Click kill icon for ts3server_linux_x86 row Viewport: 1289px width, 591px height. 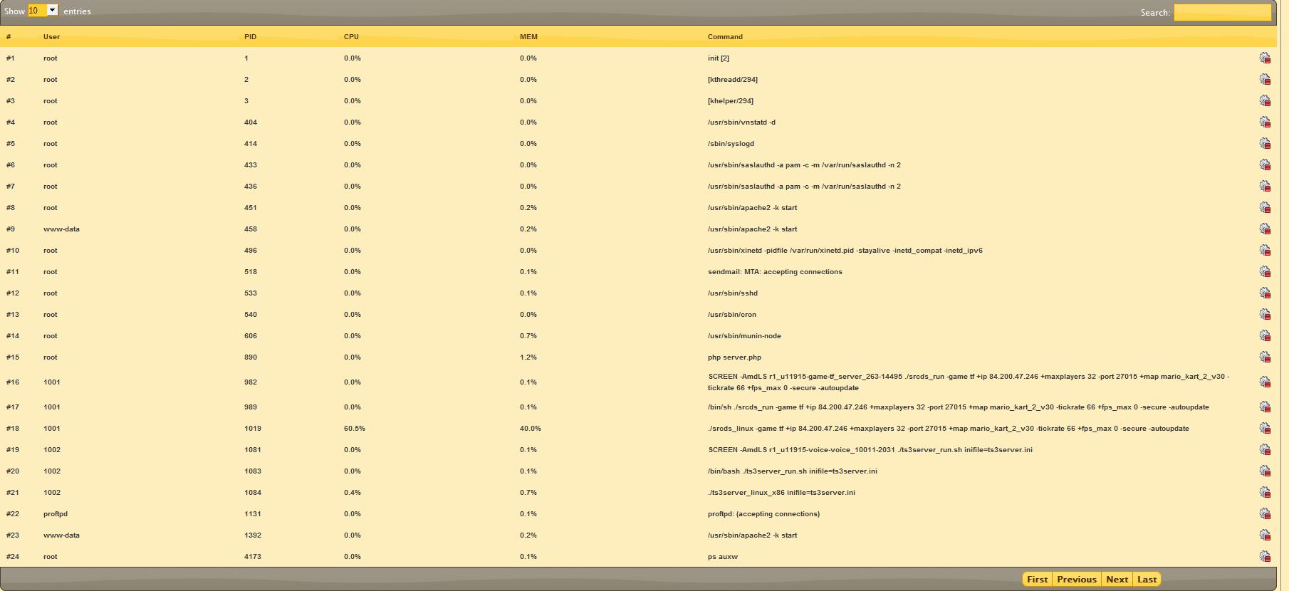(x=1265, y=493)
